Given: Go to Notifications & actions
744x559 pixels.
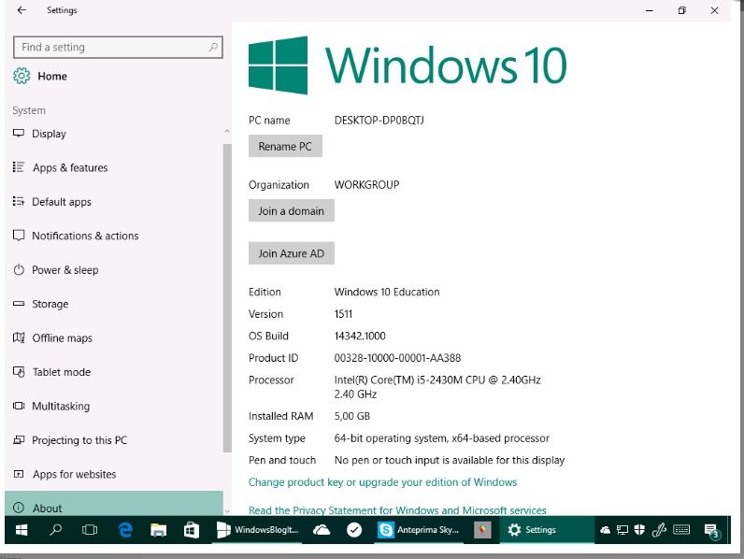Looking at the screenshot, I should tap(84, 236).
